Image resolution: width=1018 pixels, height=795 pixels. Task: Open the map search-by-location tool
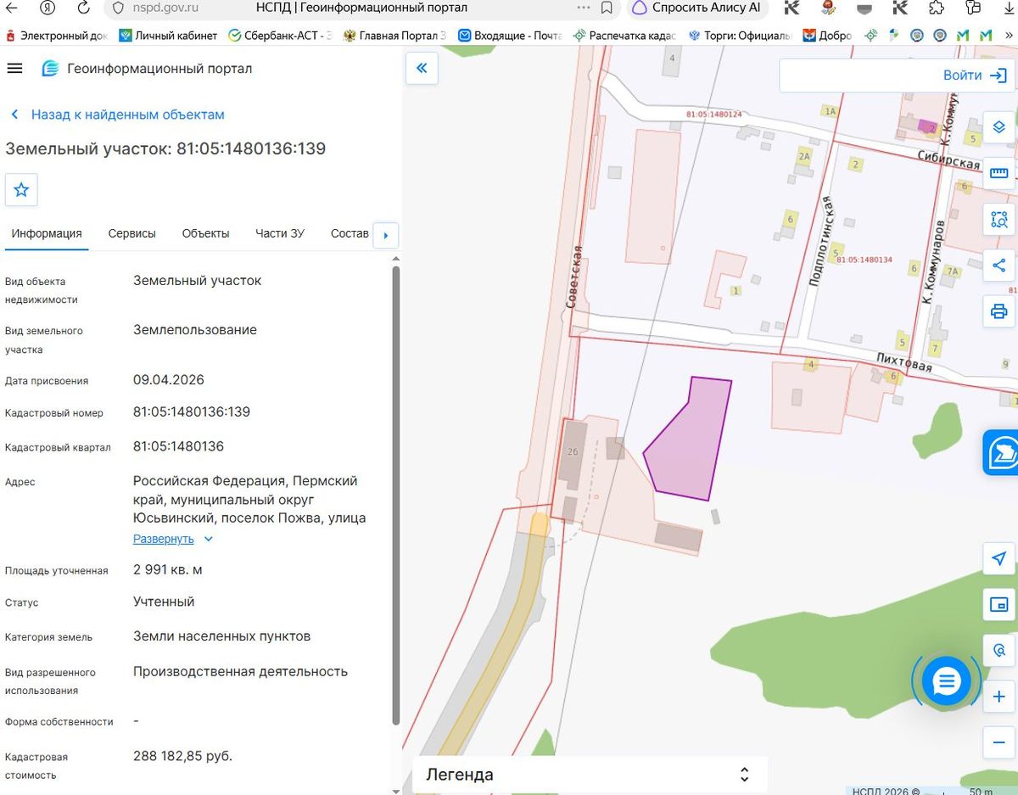coord(998,651)
